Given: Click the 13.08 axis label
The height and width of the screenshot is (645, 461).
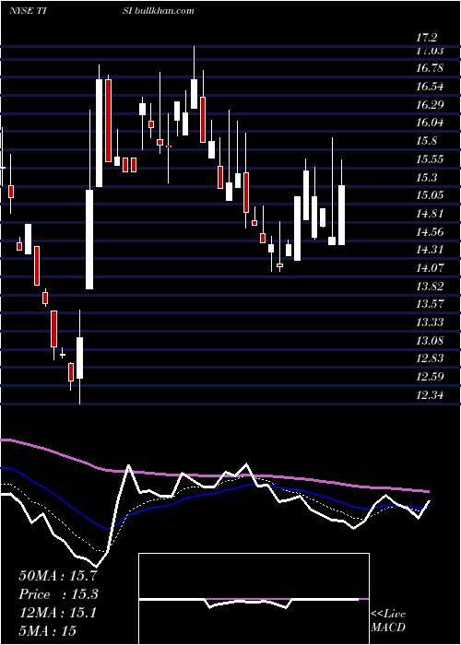Looking at the screenshot, I should 430,341.
